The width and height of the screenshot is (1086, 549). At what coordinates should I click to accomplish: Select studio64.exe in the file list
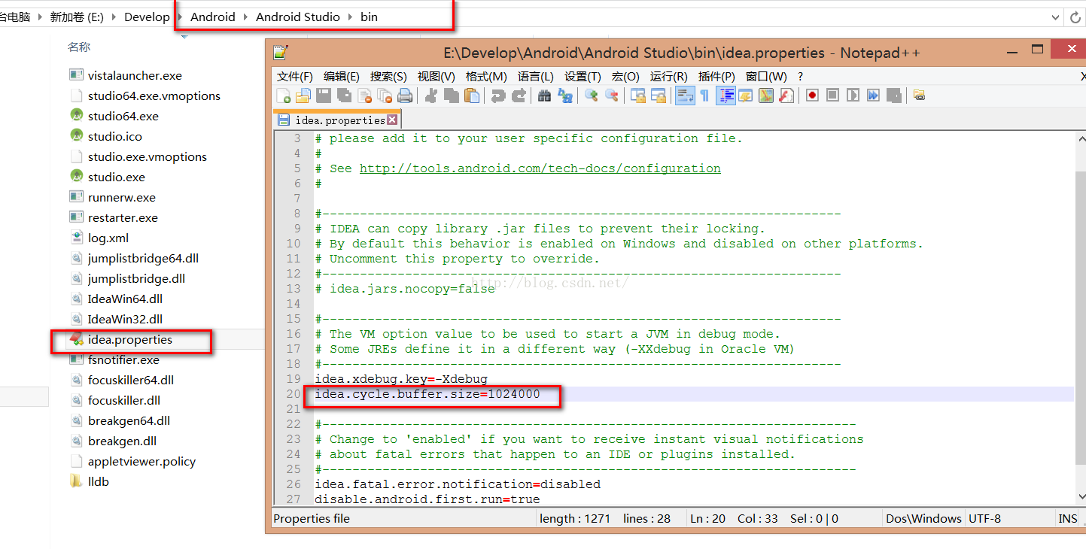(123, 117)
